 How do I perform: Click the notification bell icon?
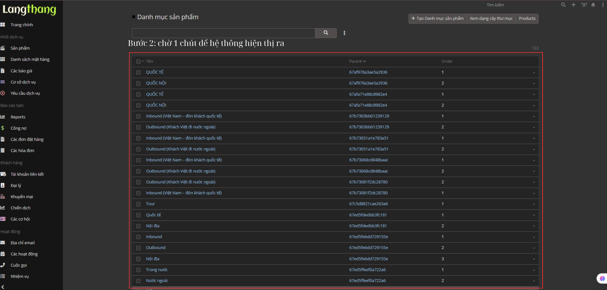click(593, 5)
